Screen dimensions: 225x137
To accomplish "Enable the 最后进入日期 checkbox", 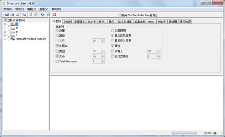I will click(x=112, y=41).
